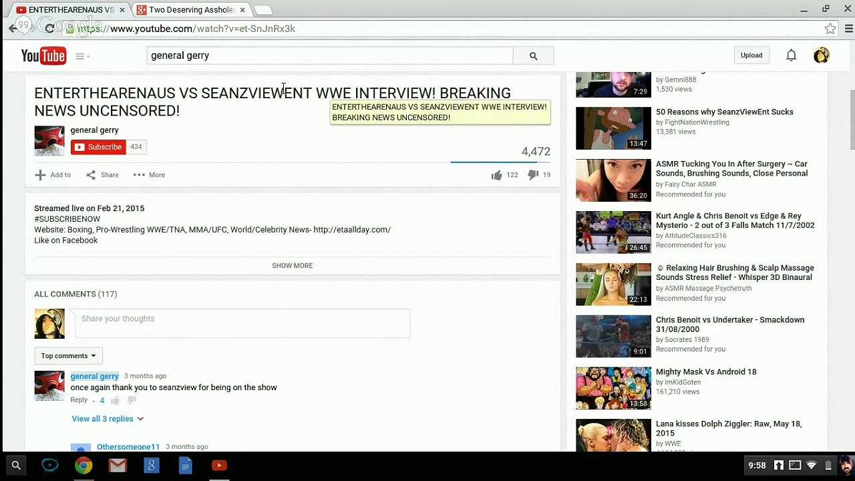
Task: Open a new browser tab
Action: click(x=263, y=10)
